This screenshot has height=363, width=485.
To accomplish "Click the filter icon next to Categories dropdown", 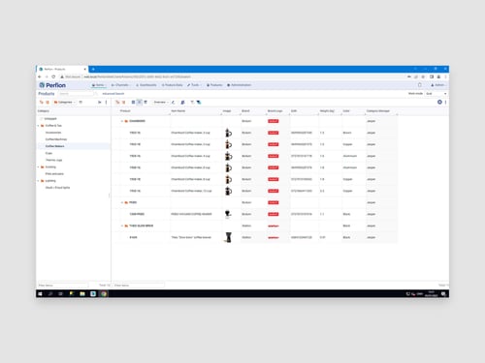I will (x=81, y=103).
